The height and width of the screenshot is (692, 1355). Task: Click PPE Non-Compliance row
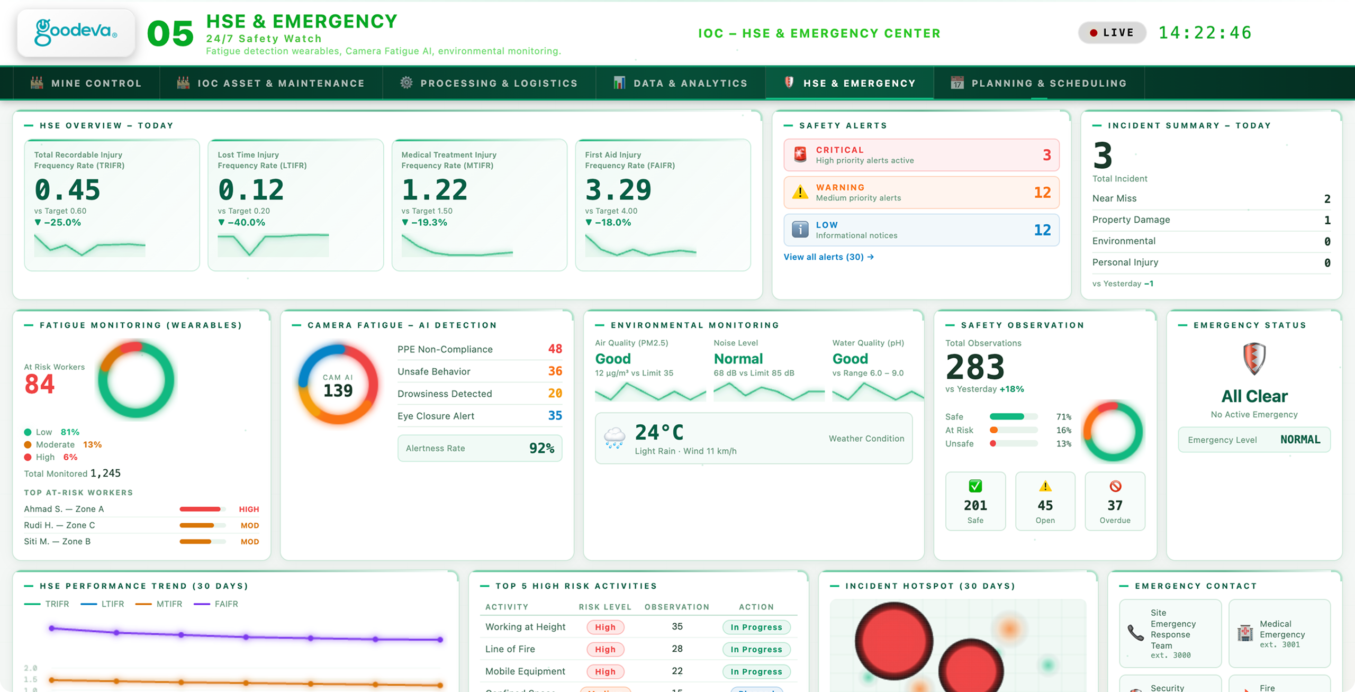[x=480, y=349]
